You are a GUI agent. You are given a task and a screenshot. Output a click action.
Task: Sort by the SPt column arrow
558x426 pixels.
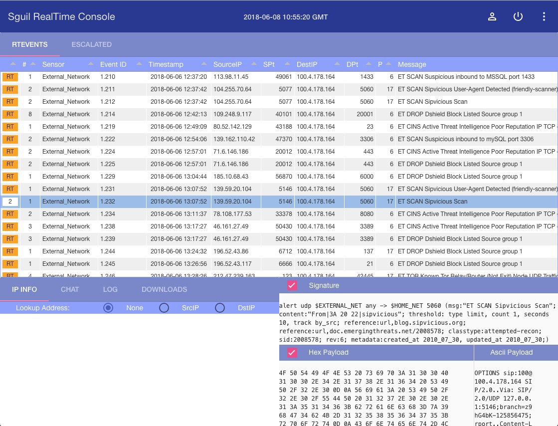coord(287,64)
